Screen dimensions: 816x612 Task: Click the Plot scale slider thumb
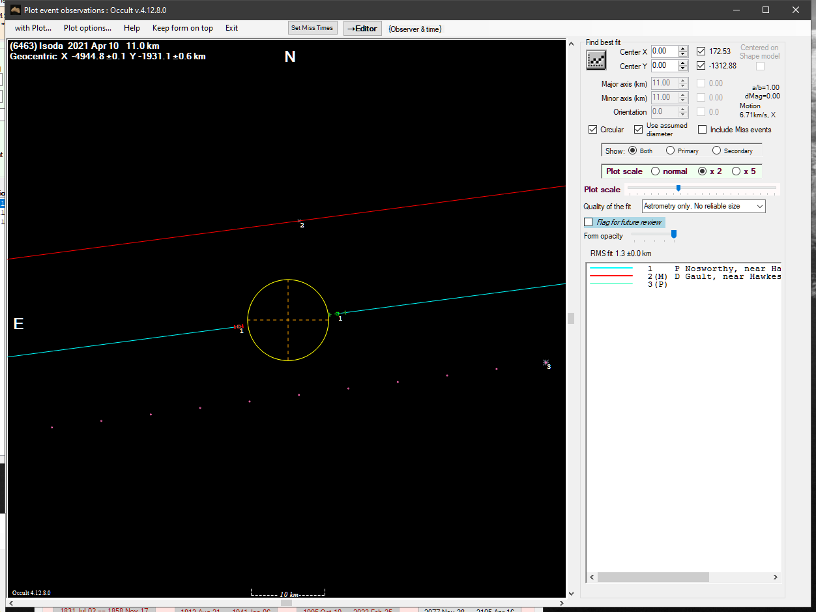pyautogui.click(x=678, y=188)
